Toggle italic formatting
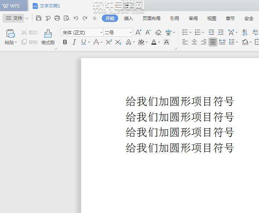This screenshot has height=213, width=259. coord(74,42)
